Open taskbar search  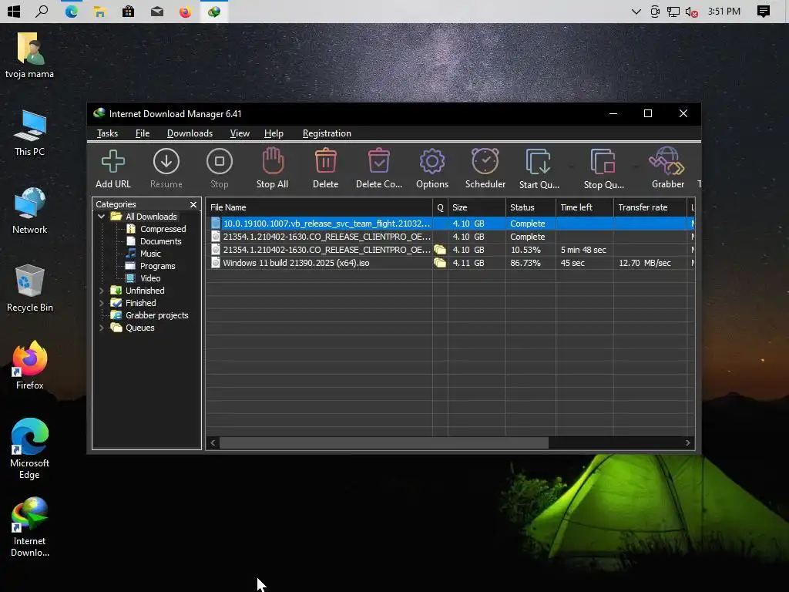[42, 11]
